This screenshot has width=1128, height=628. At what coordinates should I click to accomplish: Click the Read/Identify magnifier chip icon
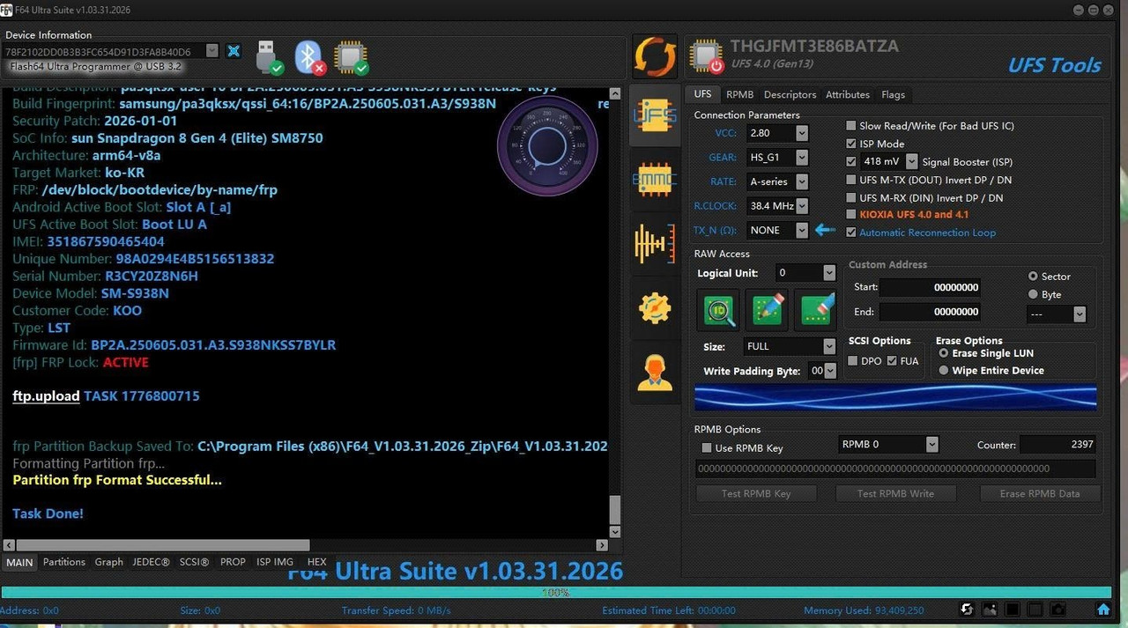click(x=720, y=309)
